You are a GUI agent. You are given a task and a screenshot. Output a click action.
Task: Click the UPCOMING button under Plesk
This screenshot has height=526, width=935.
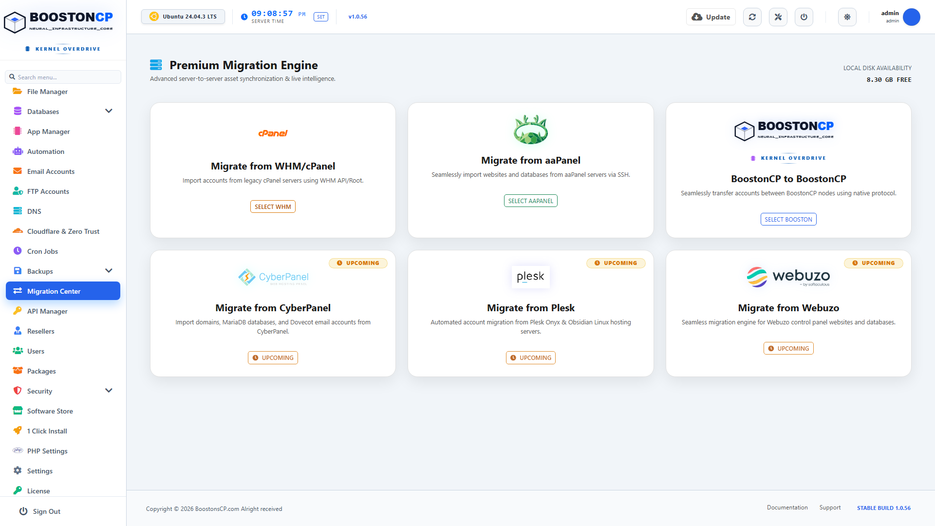[531, 357]
